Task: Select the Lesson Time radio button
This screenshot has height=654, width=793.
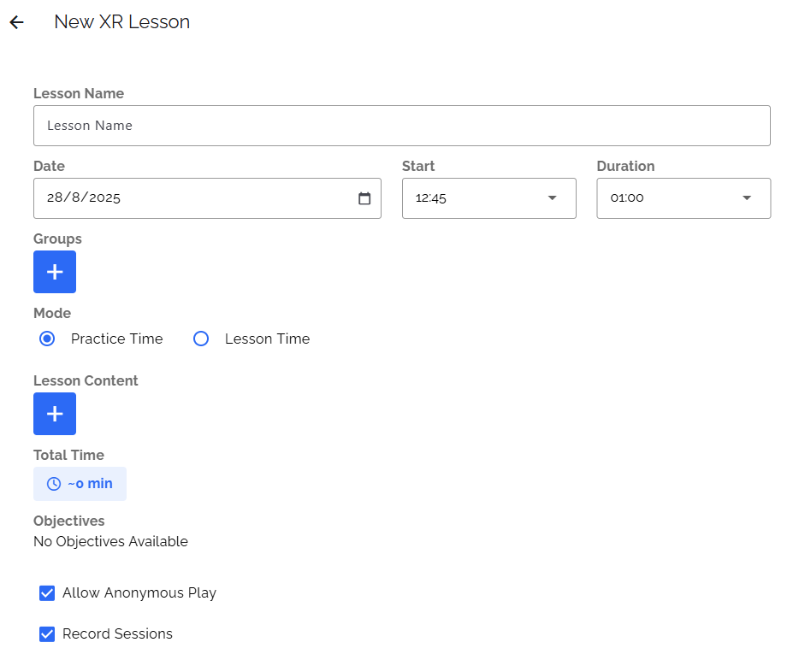Action: tap(201, 339)
